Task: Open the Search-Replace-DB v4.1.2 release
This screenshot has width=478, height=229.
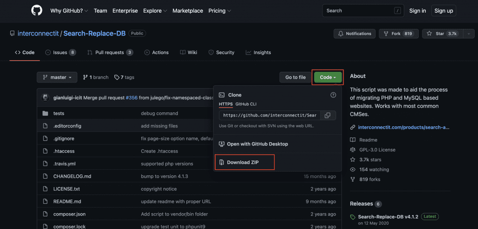Action: coord(388,217)
